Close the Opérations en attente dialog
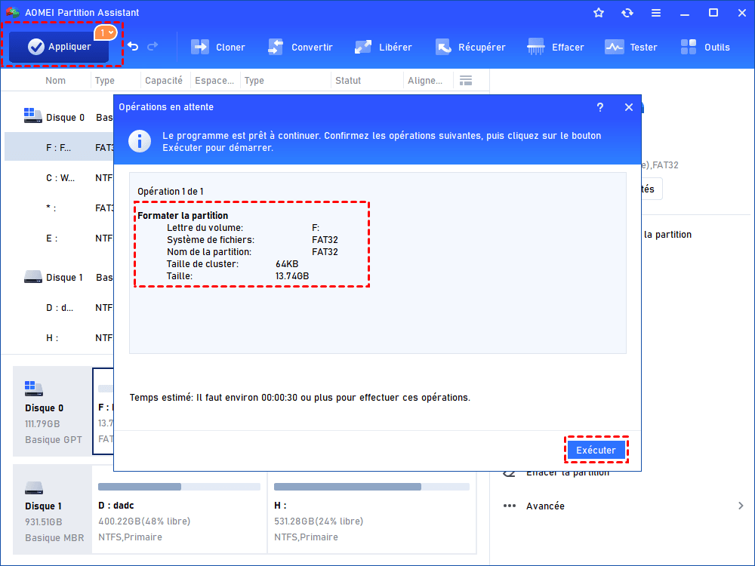755x566 pixels. pos(629,107)
